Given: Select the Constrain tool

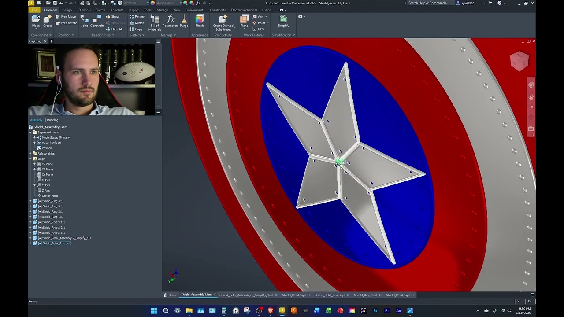Looking at the screenshot, I should point(97,21).
